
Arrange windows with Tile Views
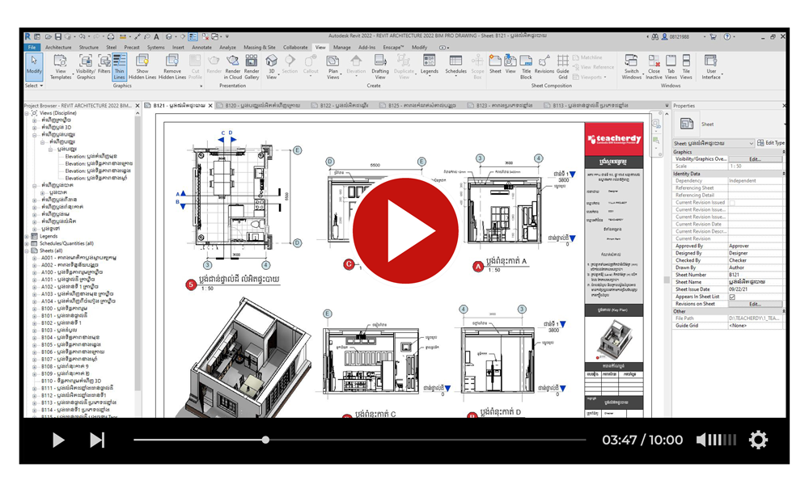coord(686,67)
